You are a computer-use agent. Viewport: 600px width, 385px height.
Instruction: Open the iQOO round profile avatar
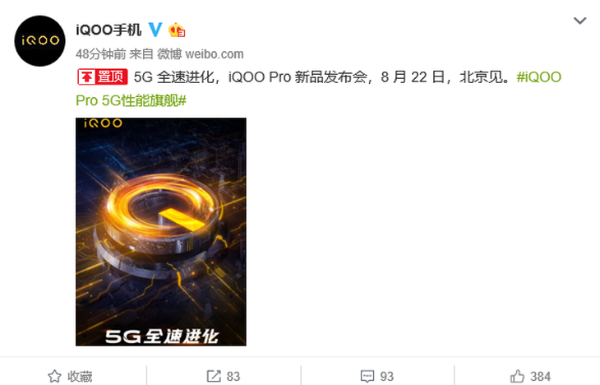click(39, 41)
